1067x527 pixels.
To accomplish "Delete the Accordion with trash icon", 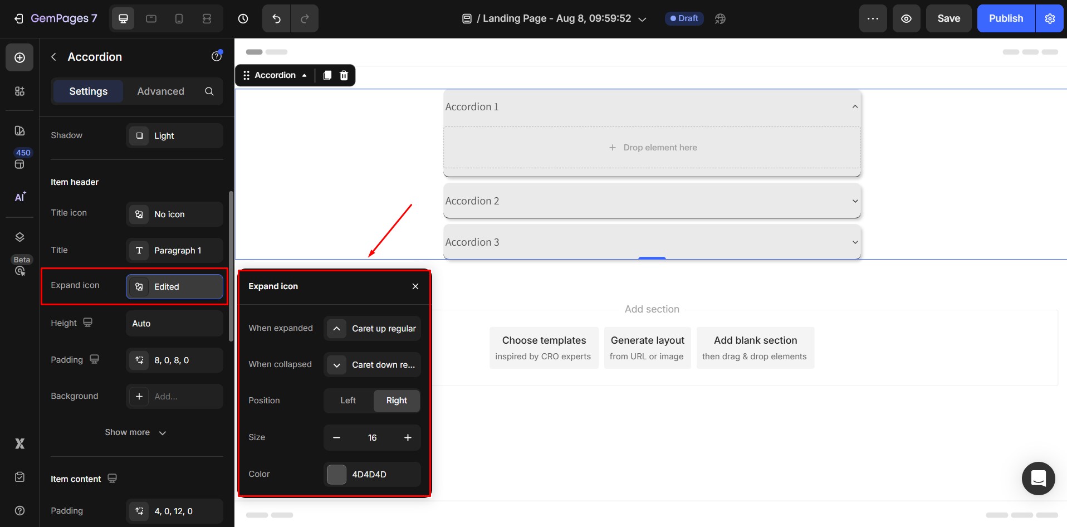I will point(344,75).
